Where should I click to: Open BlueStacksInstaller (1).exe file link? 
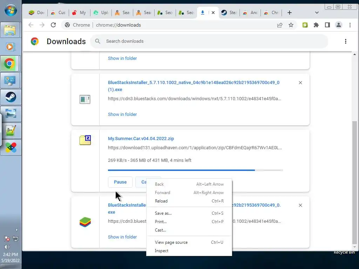pos(194,86)
